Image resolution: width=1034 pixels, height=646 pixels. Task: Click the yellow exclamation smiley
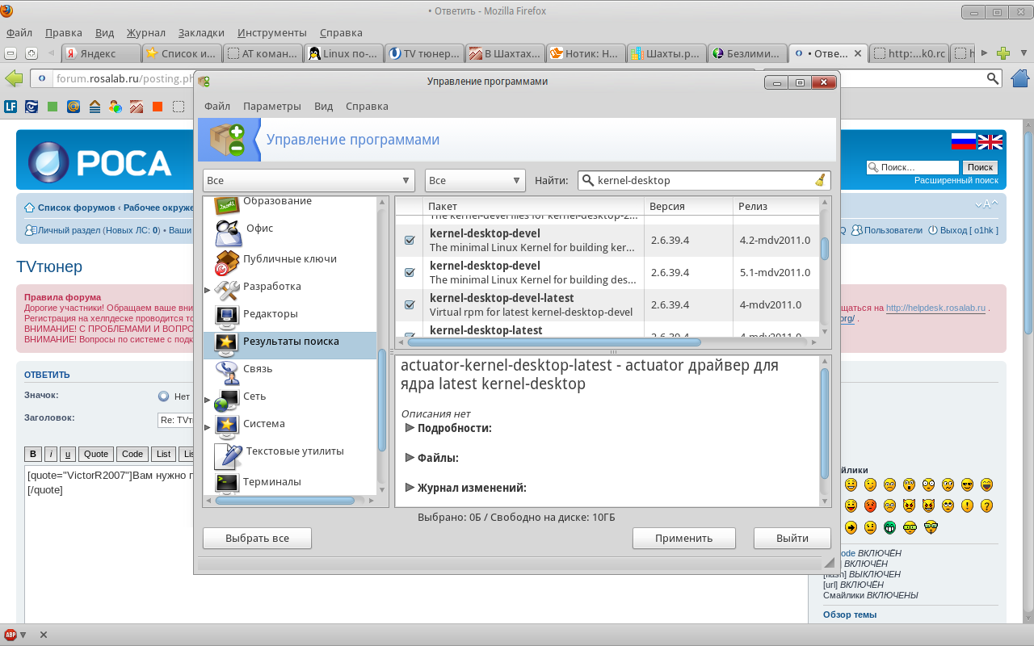click(x=967, y=506)
